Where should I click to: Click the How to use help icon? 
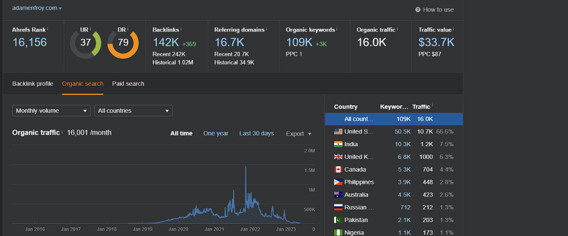(418, 9)
